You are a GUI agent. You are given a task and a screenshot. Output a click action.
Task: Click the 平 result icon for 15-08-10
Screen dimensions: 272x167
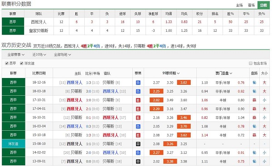coord(138,144)
